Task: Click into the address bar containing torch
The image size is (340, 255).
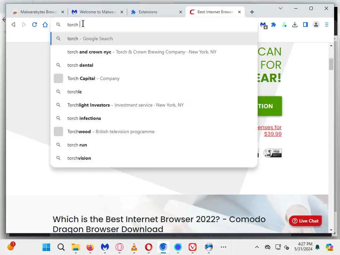Action: tap(154, 25)
